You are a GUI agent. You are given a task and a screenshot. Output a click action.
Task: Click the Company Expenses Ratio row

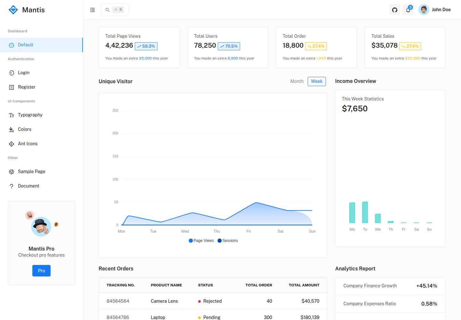click(390, 304)
